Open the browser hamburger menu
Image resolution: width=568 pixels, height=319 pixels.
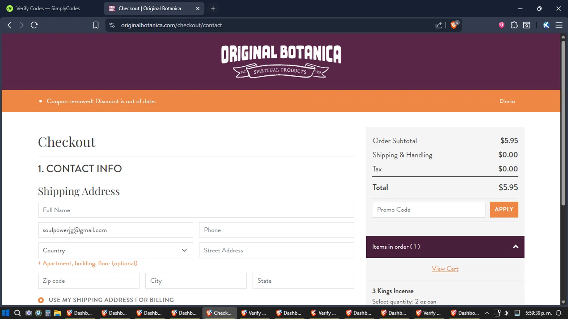click(559, 25)
